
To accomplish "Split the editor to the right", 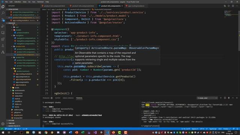I will click(x=233, y=6).
